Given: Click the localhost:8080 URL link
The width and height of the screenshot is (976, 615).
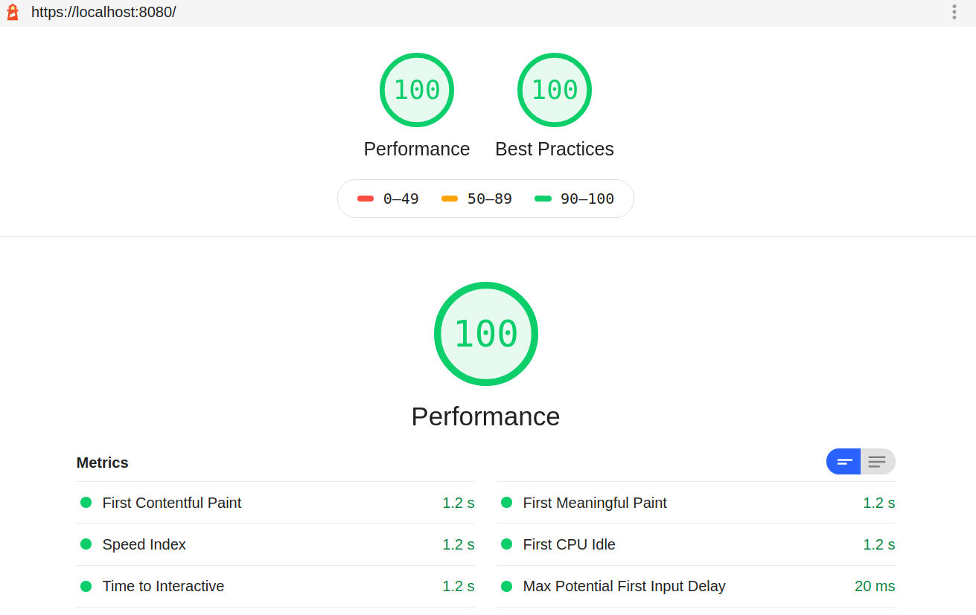Looking at the screenshot, I should click(103, 12).
